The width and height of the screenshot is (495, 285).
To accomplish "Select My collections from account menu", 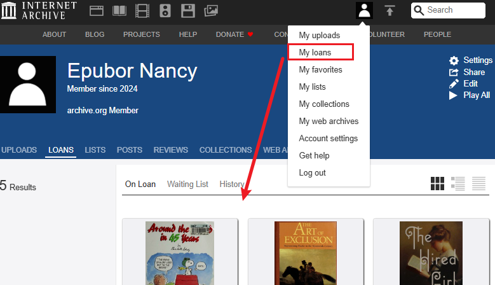I will pyautogui.click(x=324, y=104).
